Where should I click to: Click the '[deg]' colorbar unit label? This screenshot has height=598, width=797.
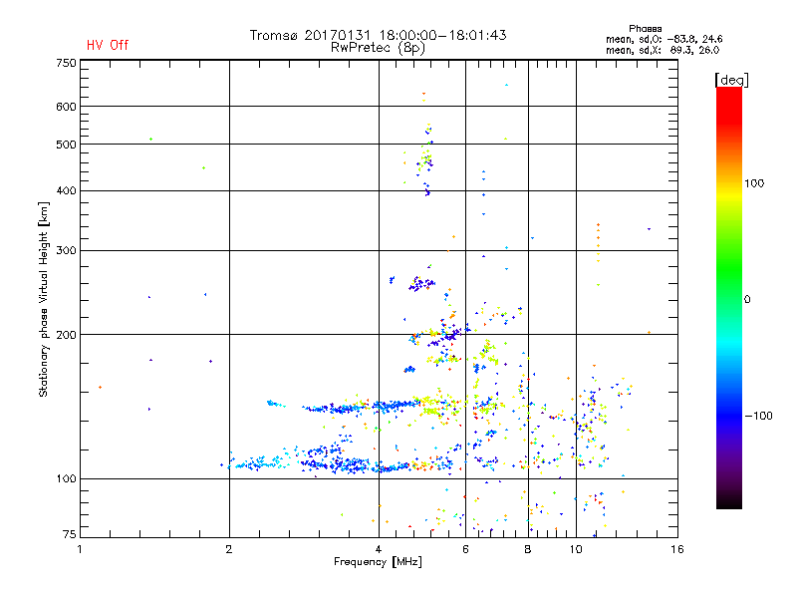pos(731,80)
